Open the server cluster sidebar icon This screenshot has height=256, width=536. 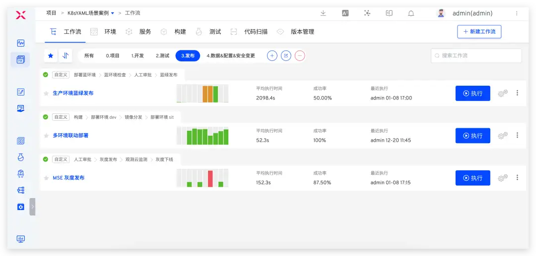tap(20, 190)
